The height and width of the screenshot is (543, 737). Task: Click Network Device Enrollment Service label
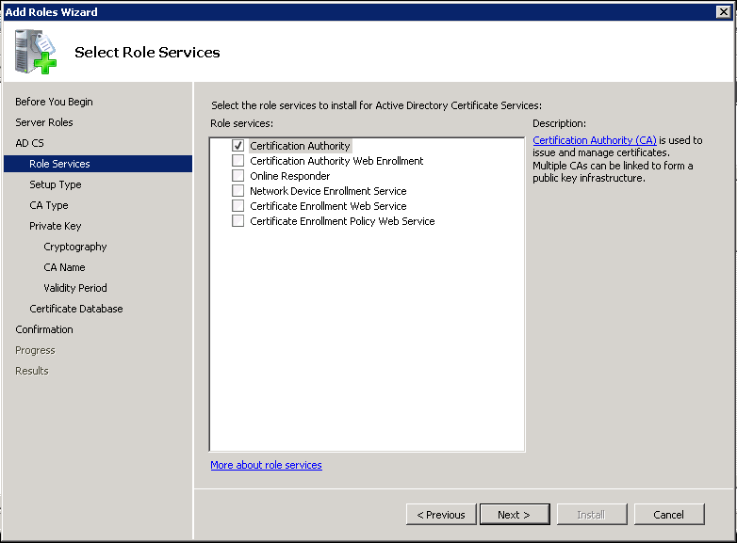[328, 191]
